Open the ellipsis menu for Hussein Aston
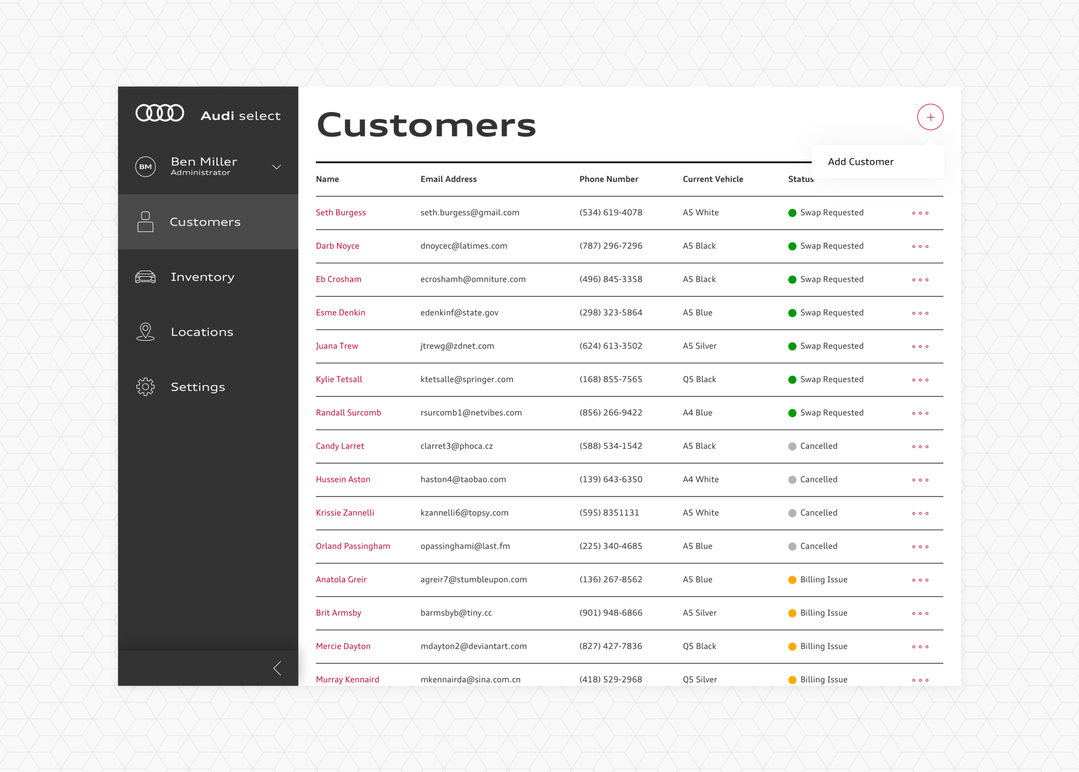 tap(920, 480)
